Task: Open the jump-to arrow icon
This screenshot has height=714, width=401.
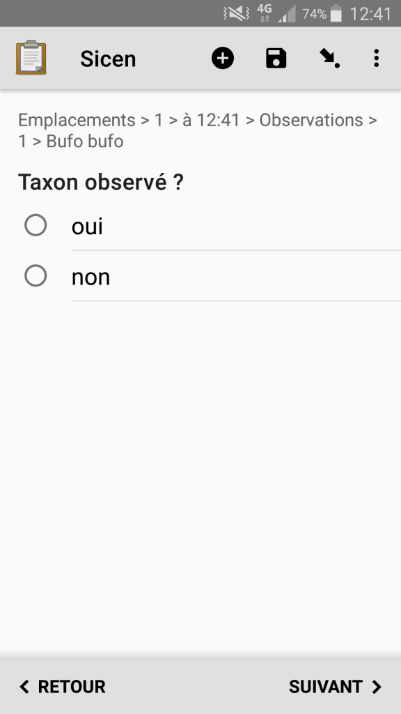Action: click(329, 59)
